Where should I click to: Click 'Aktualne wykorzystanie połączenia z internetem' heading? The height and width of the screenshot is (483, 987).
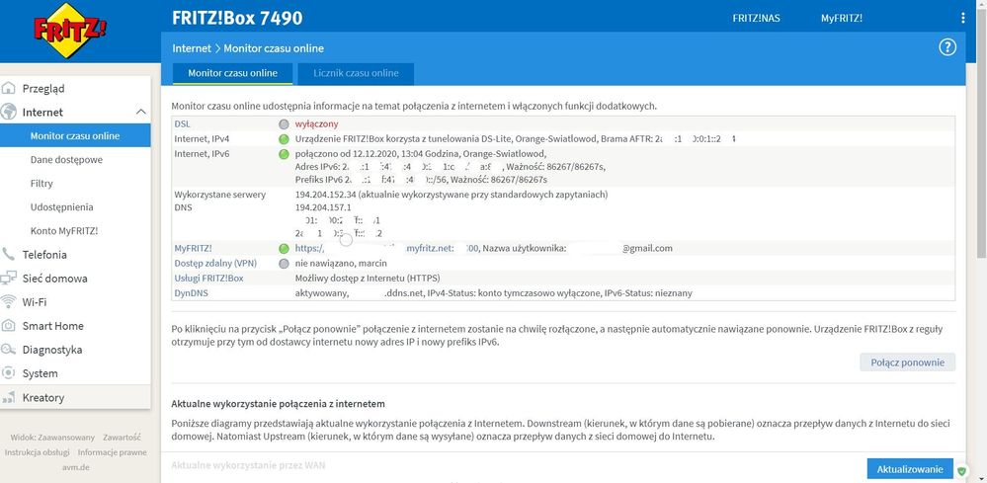coord(279,403)
